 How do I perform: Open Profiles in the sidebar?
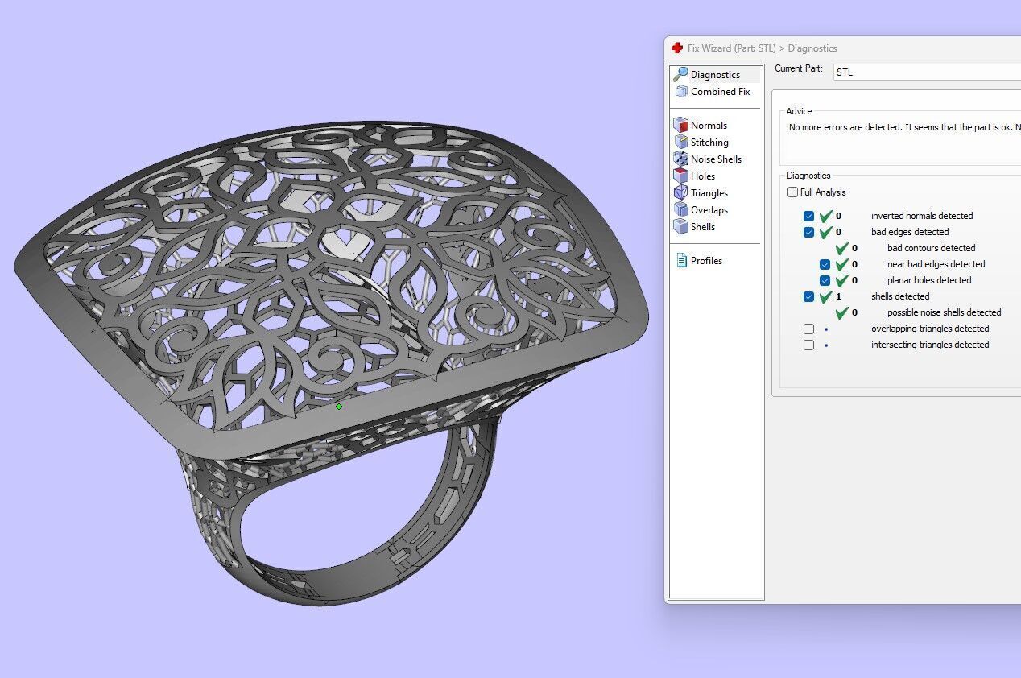(706, 261)
